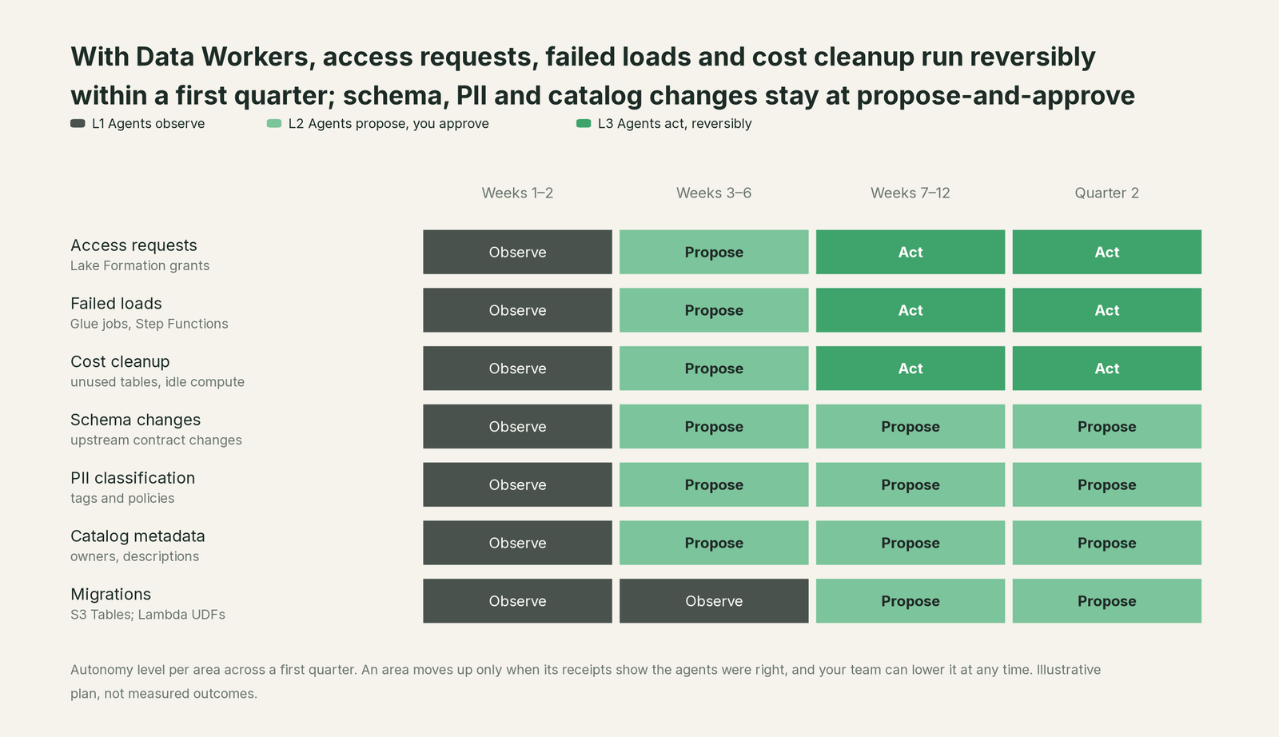Click the 'Catalog metadata' row label
The height and width of the screenshot is (737, 1279).
(x=137, y=536)
